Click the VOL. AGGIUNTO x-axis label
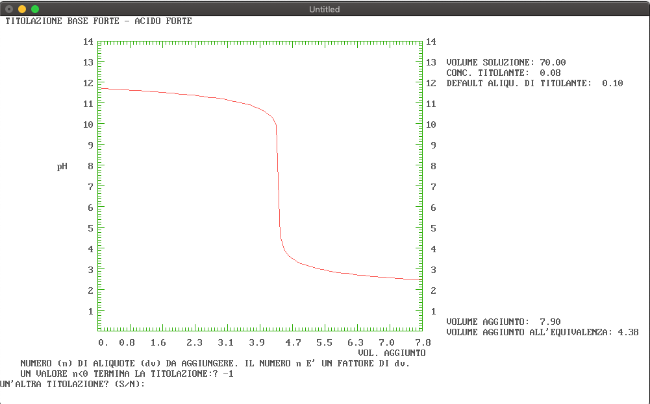650x404 pixels. [x=392, y=353]
